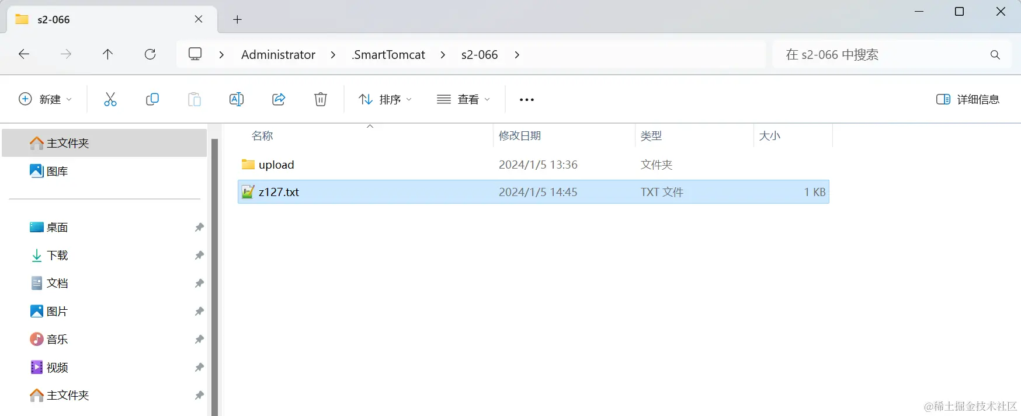
Task: Click the 1 KB size cell
Action: [x=815, y=192]
